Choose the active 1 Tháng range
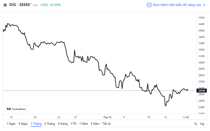210x131 pixels. (36, 124)
